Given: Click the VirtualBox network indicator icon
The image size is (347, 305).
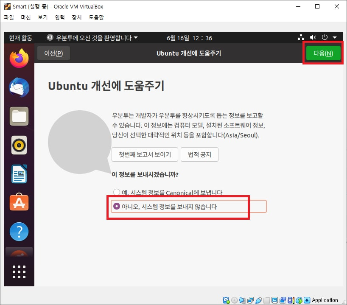Looking at the screenshot, I should [x=251, y=300].
